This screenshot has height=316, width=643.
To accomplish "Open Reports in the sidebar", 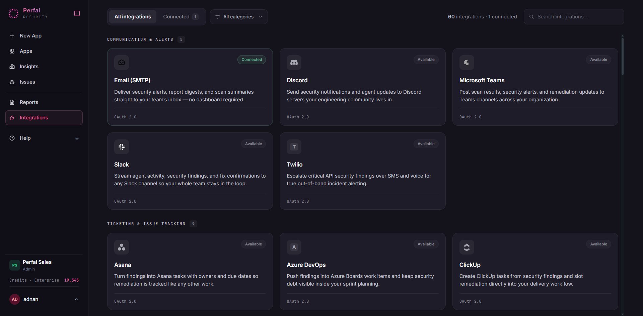I will [x=44, y=102].
